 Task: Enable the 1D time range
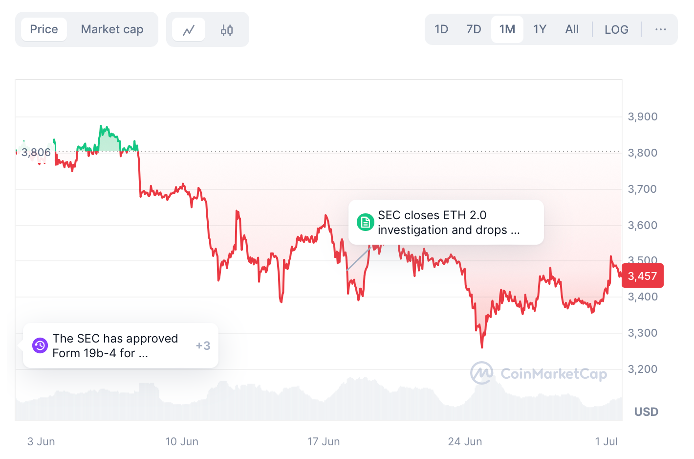(x=441, y=29)
